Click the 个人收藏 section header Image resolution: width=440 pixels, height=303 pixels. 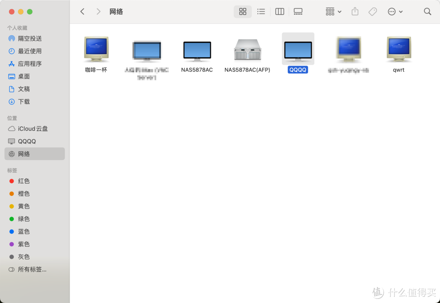pos(17,28)
